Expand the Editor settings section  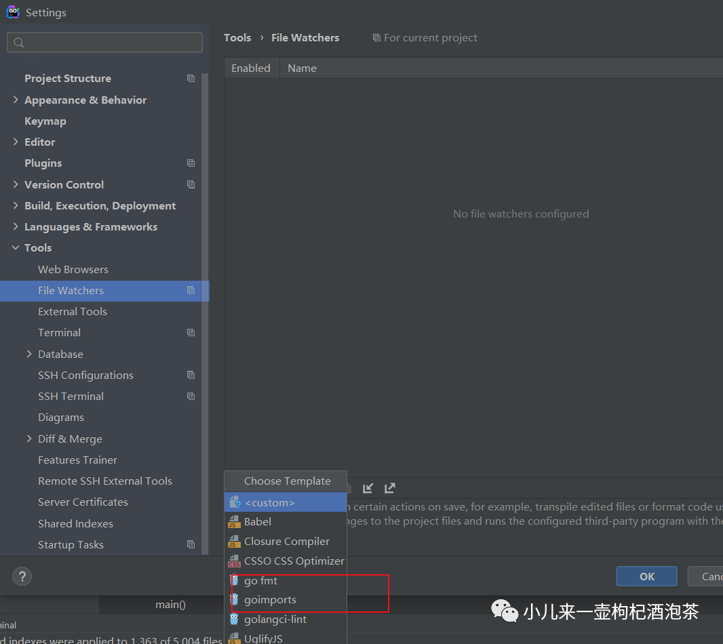(16, 142)
